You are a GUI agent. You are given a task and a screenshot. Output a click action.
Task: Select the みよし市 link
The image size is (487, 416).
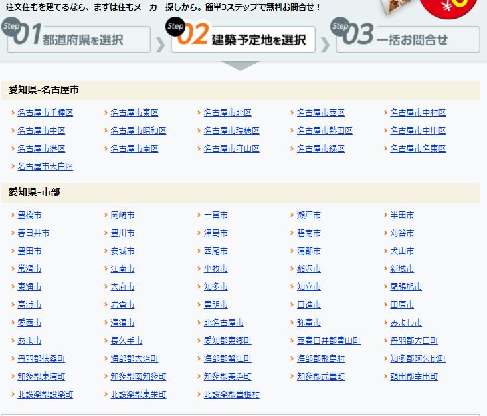tap(406, 323)
